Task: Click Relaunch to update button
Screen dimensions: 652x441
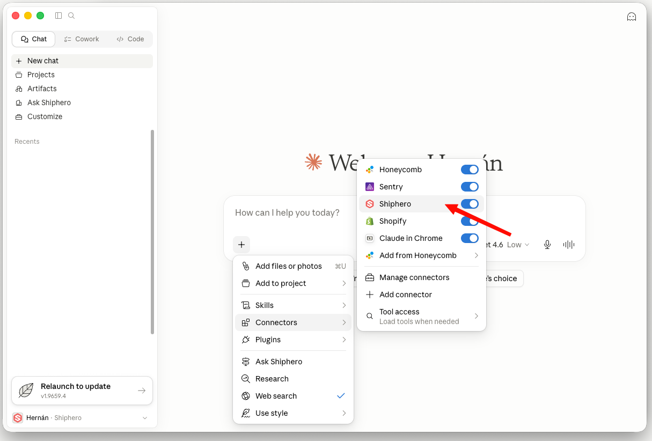Action: [x=82, y=391]
